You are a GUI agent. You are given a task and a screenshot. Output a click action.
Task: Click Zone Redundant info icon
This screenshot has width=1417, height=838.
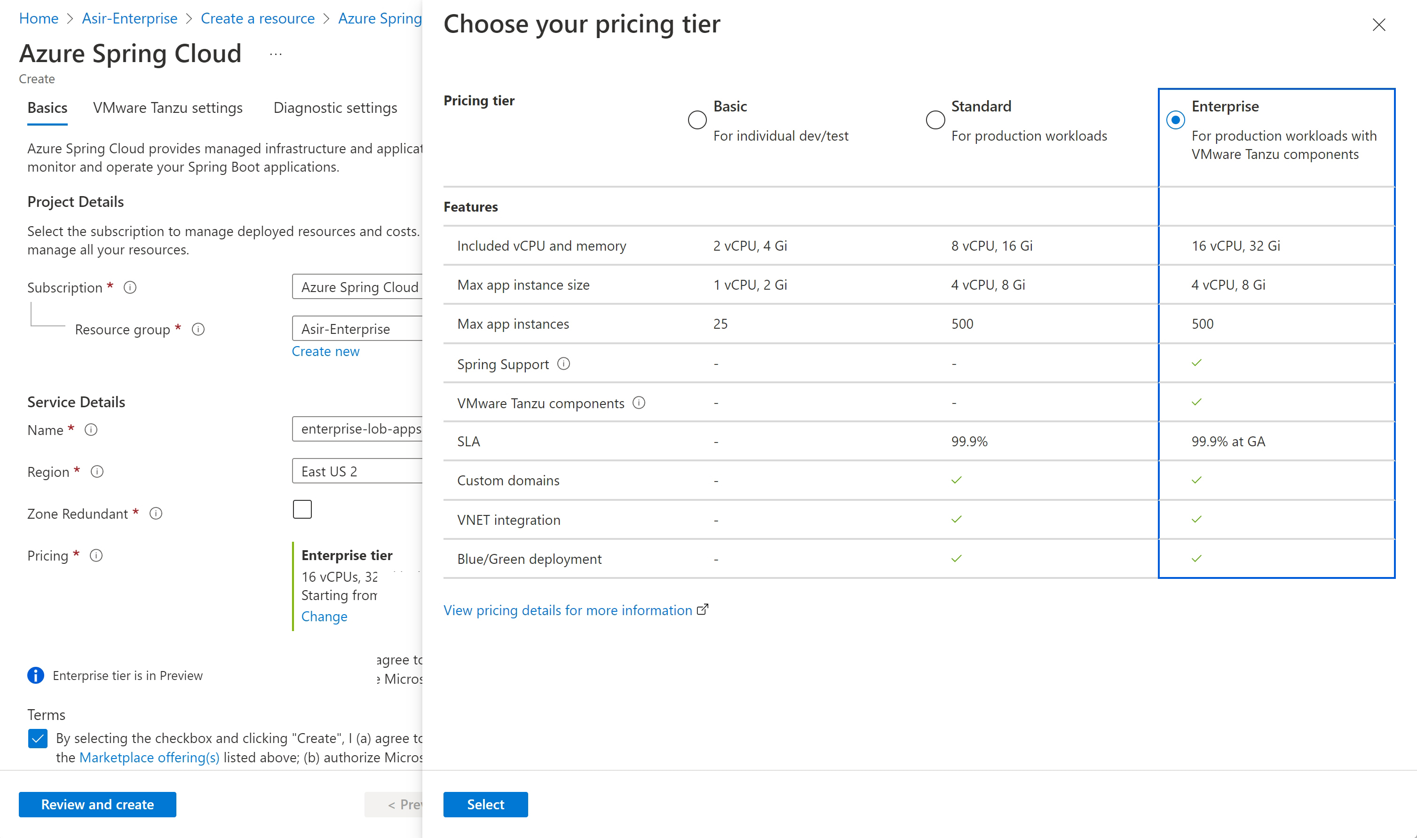[156, 514]
